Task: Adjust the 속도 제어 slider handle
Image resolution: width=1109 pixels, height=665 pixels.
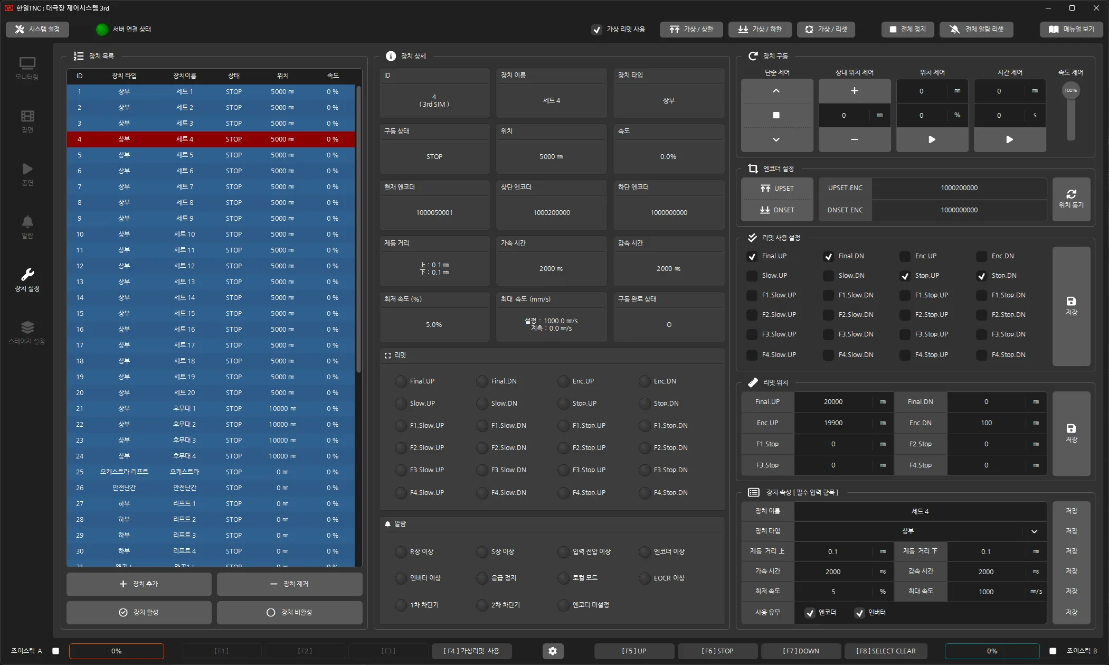Action: [1070, 90]
